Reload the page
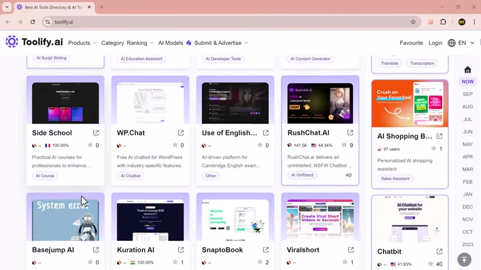Image resolution: width=481 pixels, height=270 pixels. (x=33, y=22)
